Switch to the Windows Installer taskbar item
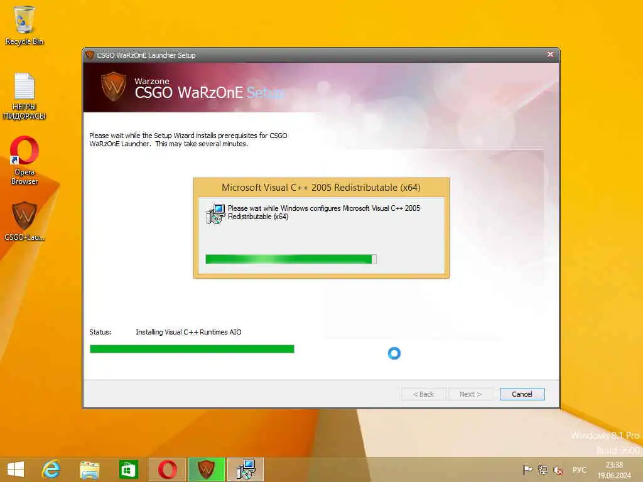Viewport: 643px width, 482px height. pos(246,469)
